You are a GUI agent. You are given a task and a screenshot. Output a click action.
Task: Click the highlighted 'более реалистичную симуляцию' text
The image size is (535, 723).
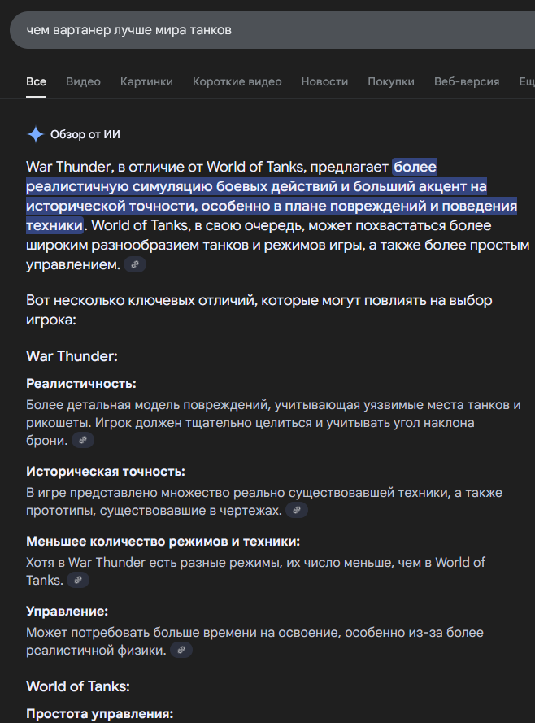(272, 196)
